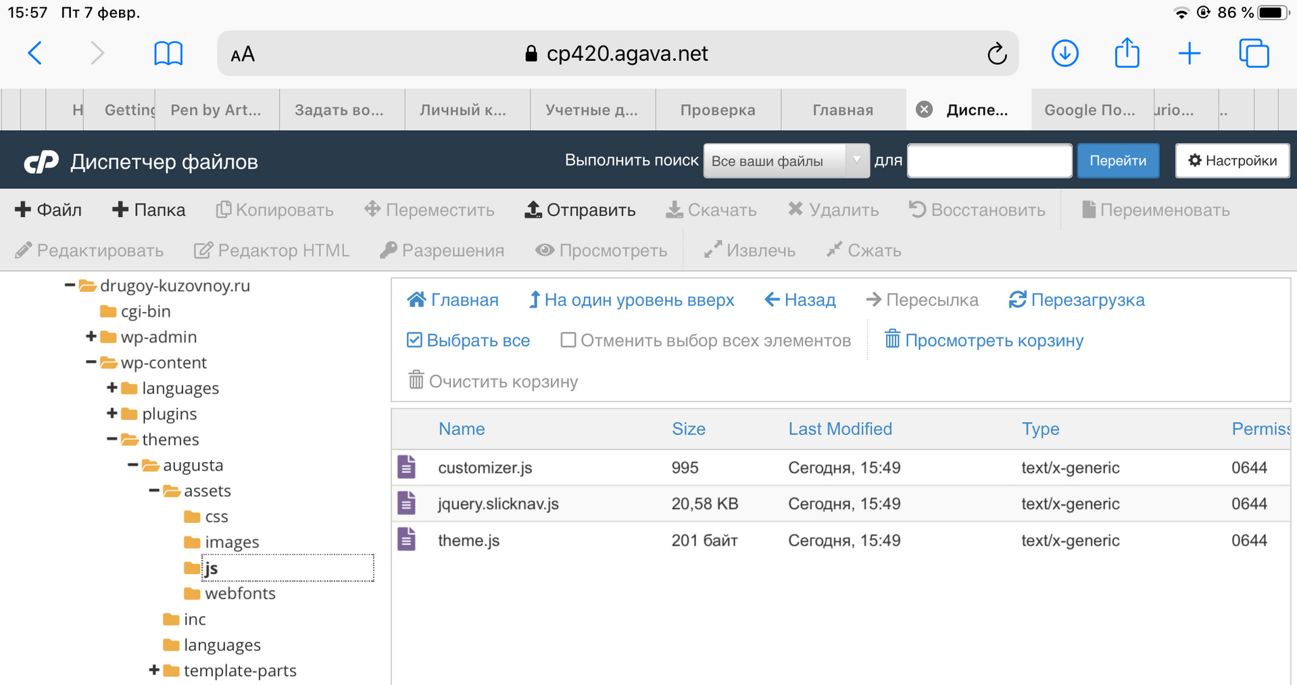The width and height of the screenshot is (1297, 685).
Task: Select the jquery.slicknav.js file row
Action: click(840, 503)
